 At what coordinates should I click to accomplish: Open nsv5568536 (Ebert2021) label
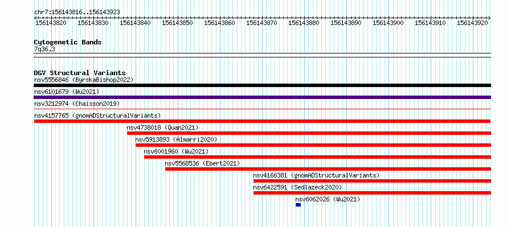click(x=202, y=163)
